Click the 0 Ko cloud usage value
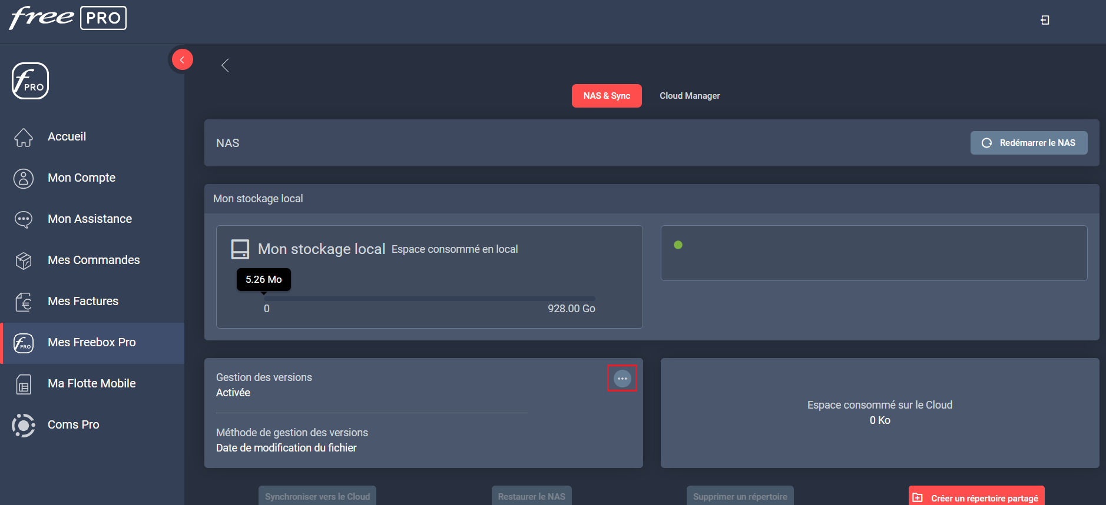Image resolution: width=1106 pixels, height=505 pixels. [x=880, y=420]
